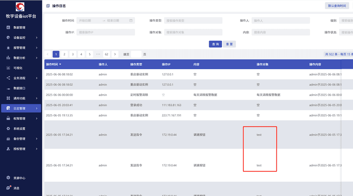Click the 2025-06-06 00:00:00 timestamp cell

point(59,95)
